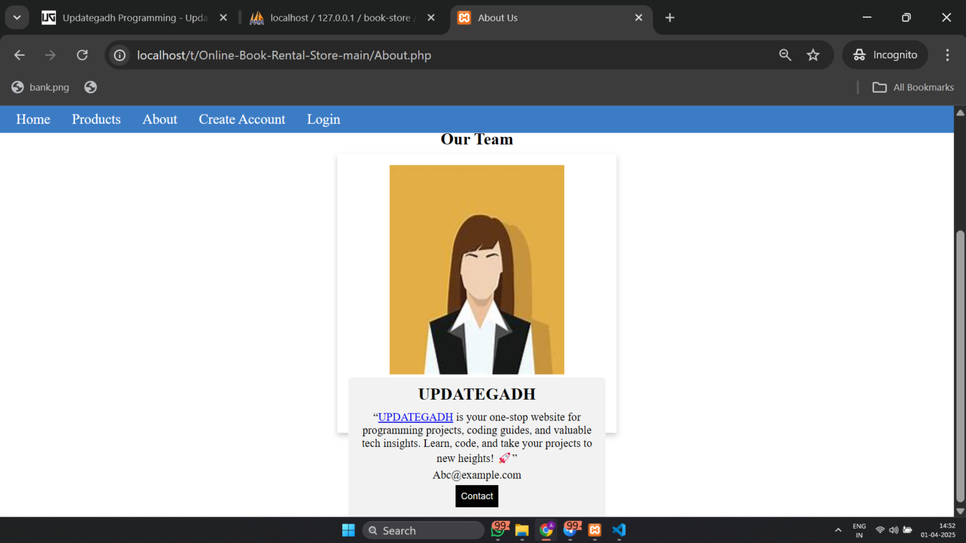Open site information via the info icon
966x543 pixels.
click(x=119, y=55)
